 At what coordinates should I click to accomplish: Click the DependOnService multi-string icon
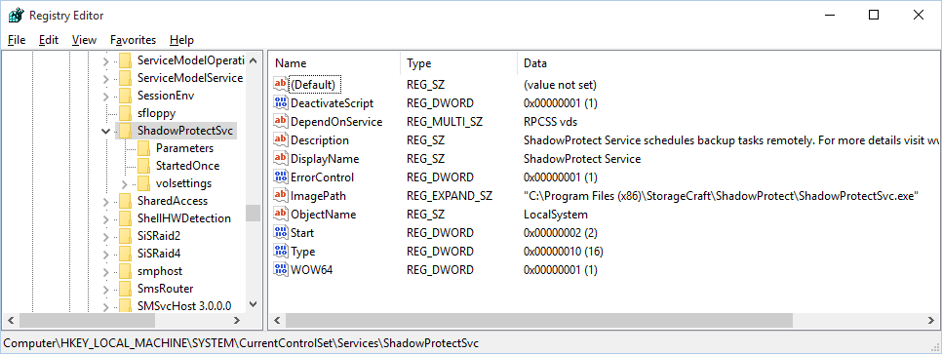click(x=281, y=121)
